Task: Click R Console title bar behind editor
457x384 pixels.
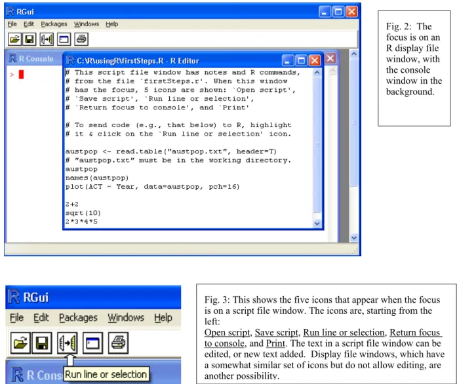Action: tap(34, 58)
